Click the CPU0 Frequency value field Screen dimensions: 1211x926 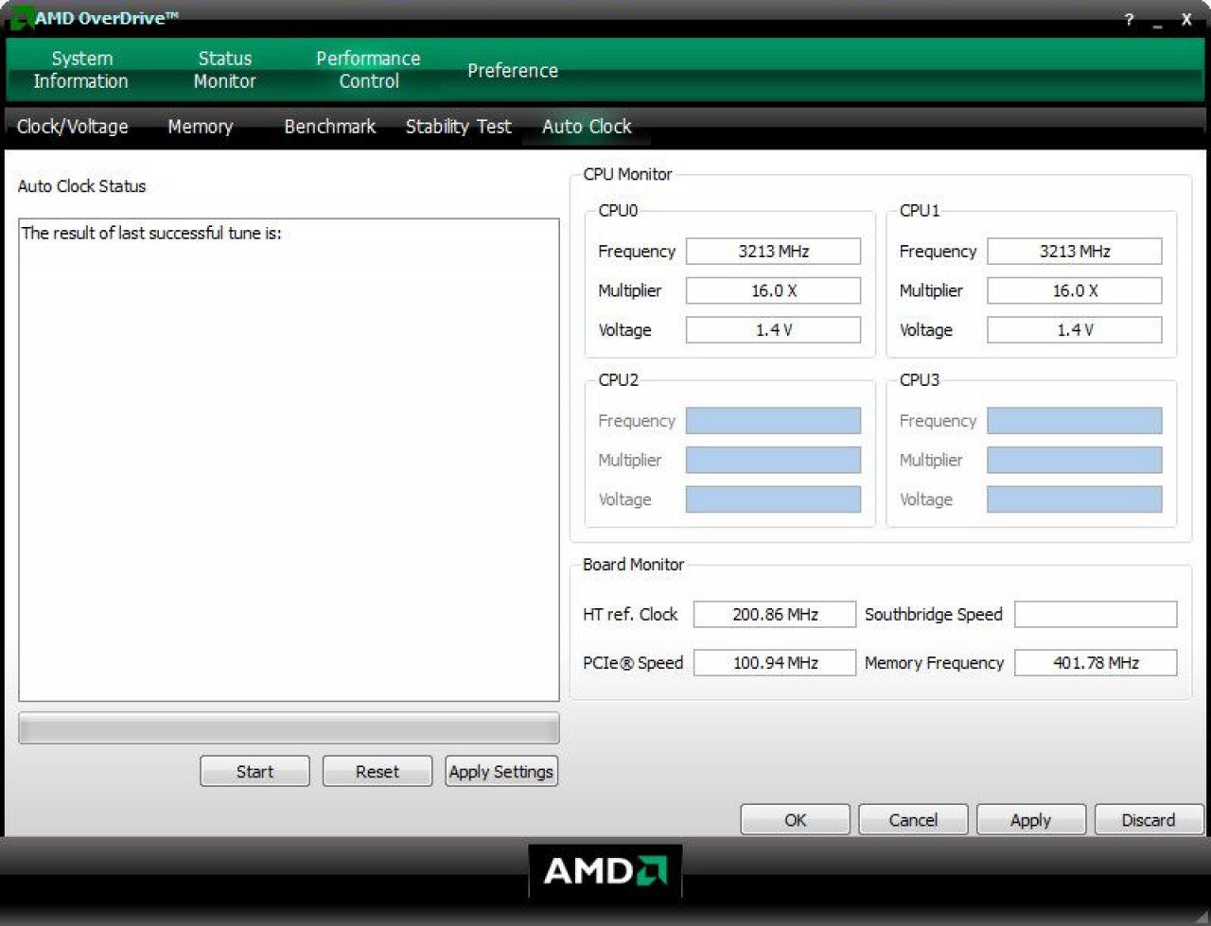pyautogui.click(x=773, y=252)
